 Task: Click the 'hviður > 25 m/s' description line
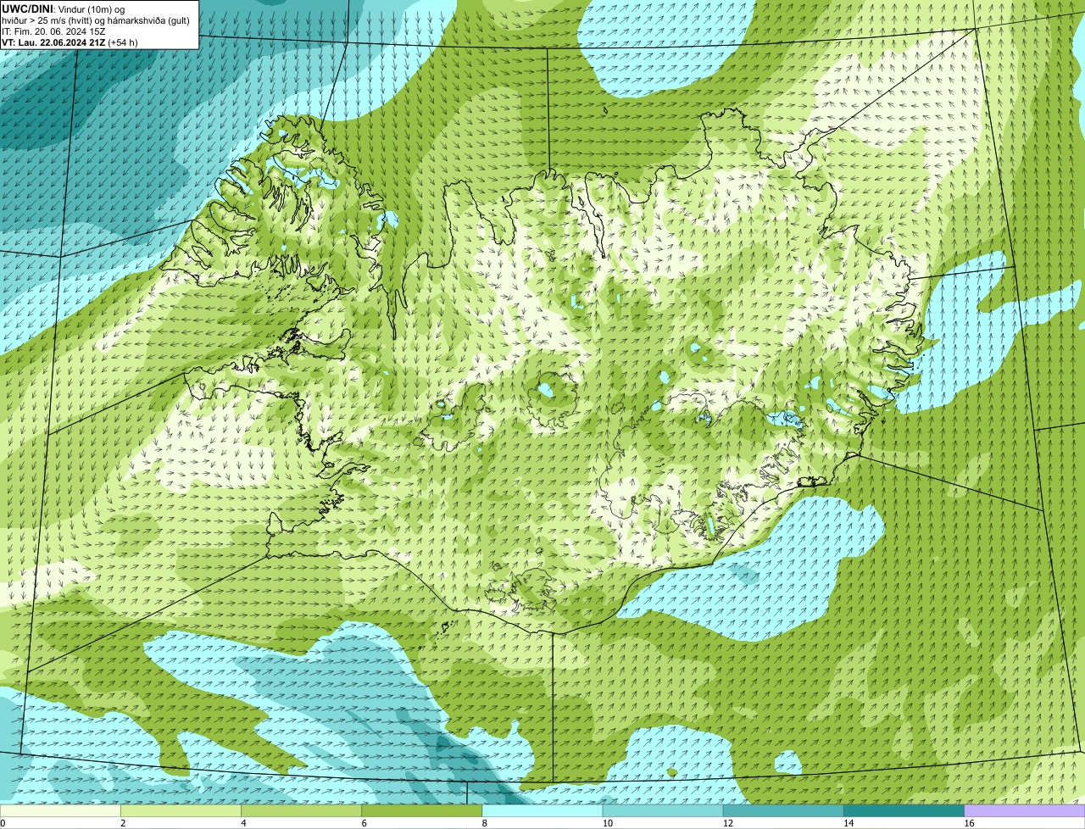coord(96,19)
